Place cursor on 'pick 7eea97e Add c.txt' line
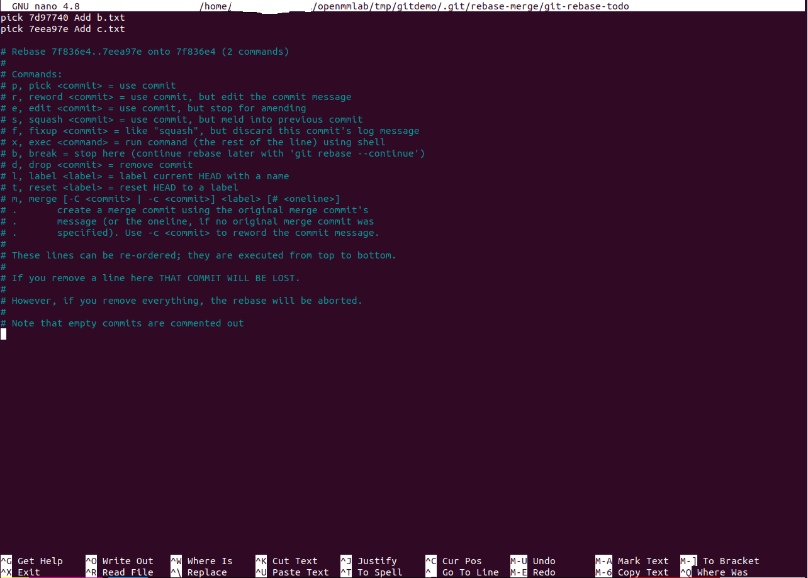The width and height of the screenshot is (808, 578). pyautogui.click(x=63, y=29)
